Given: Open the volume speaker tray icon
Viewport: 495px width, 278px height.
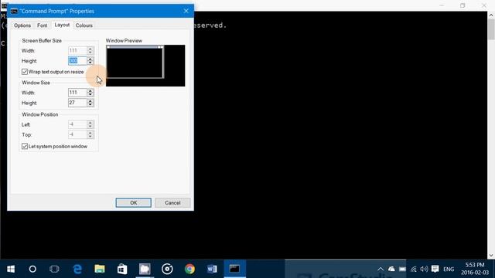Looking at the screenshot, I should coord(424,269).
